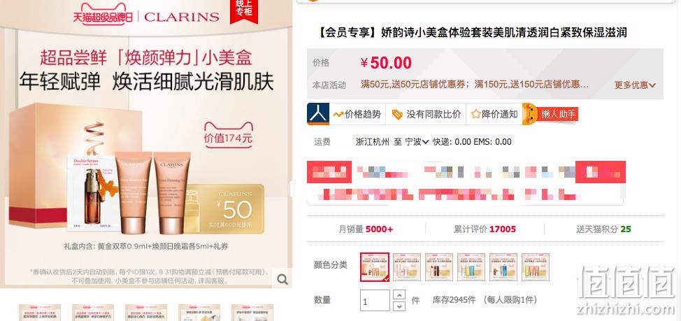Image resolution: width=681 pixels, height=321 pixels.
Task: Click the CLARINS brand logo in banner
Action: [x=182, y=17]
